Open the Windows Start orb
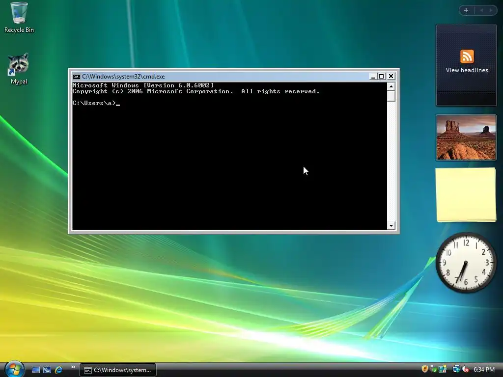503x377 pixels. coord(14,369)
